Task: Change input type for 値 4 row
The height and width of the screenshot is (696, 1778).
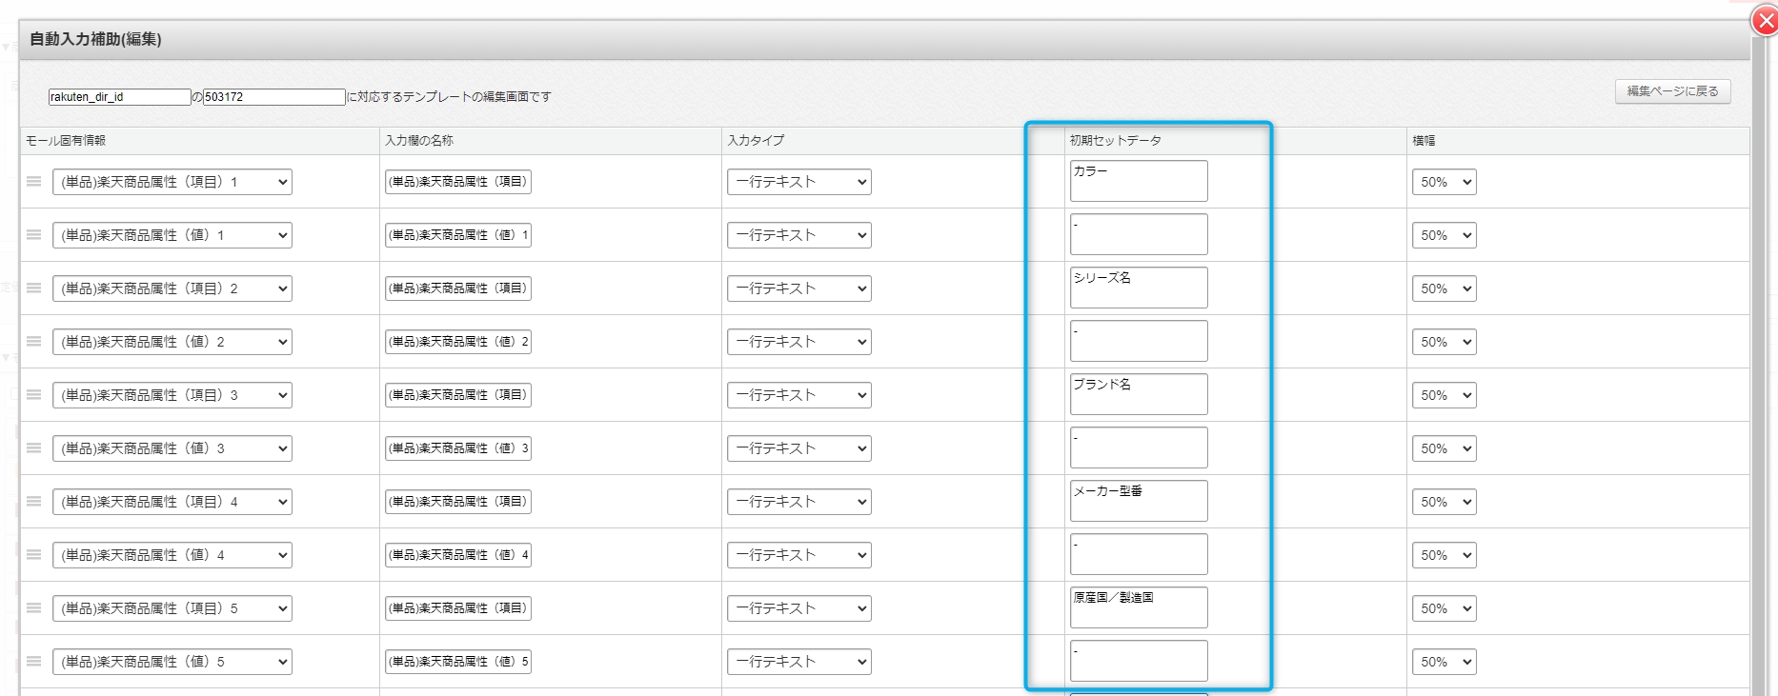Action: tap(799, 555)
